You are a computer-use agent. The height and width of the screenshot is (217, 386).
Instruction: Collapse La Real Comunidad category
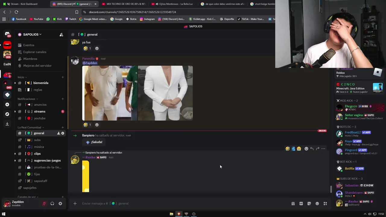click(31, 127)
